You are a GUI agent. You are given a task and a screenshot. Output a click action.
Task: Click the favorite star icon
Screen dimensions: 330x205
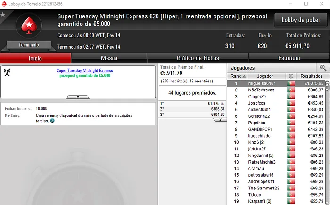point(3,15)
